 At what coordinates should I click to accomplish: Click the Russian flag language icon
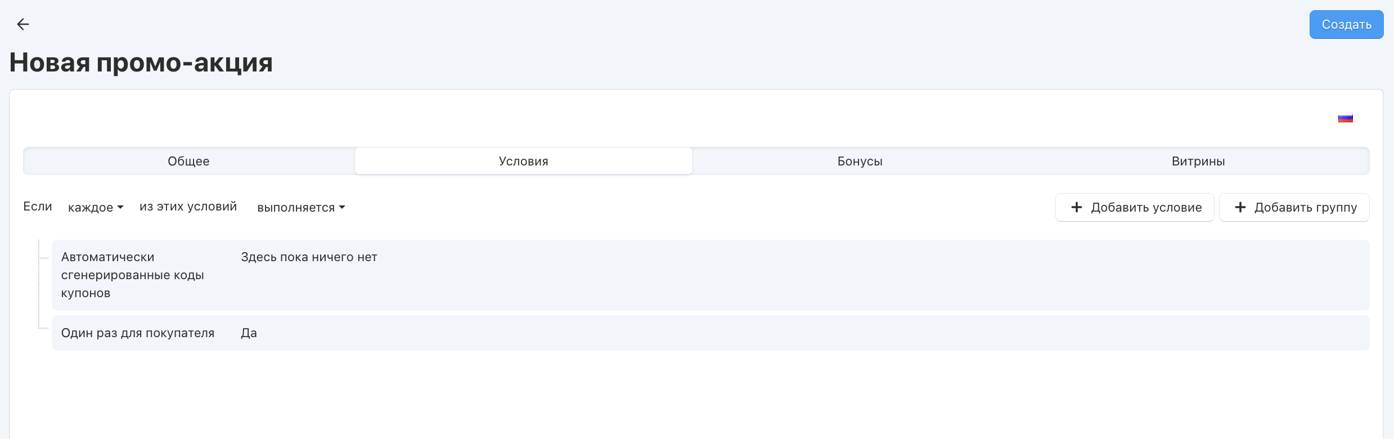[1345, 118]
